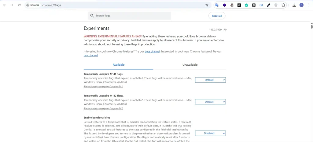Image resolution: width=313 pixels, height=142 pixels.
Task: Bookmark this page with the star icon
Action: click(x=207, y=5)
